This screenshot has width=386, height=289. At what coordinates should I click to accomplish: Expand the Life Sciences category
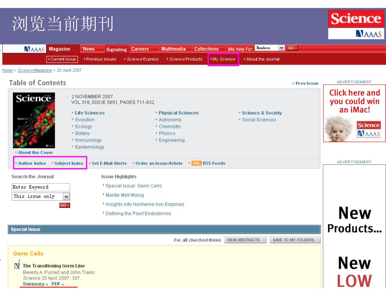90,113
